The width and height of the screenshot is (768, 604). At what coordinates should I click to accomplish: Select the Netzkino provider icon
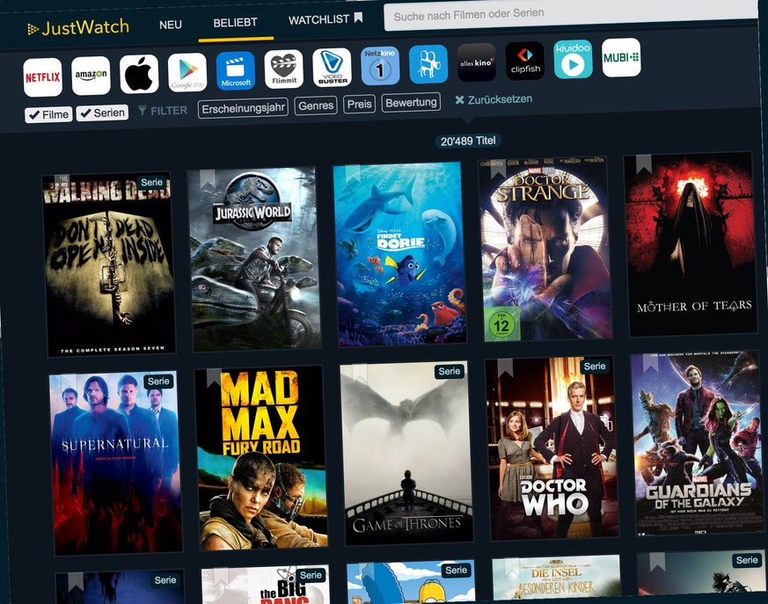click(x=380, y=66)
